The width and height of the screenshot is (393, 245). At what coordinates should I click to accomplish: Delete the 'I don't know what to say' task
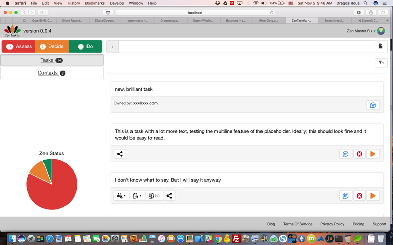pyautogui.click(x=359, y=195)
